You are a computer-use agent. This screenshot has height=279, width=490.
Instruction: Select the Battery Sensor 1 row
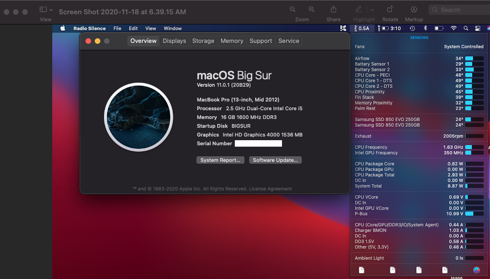tap(419, 64)
